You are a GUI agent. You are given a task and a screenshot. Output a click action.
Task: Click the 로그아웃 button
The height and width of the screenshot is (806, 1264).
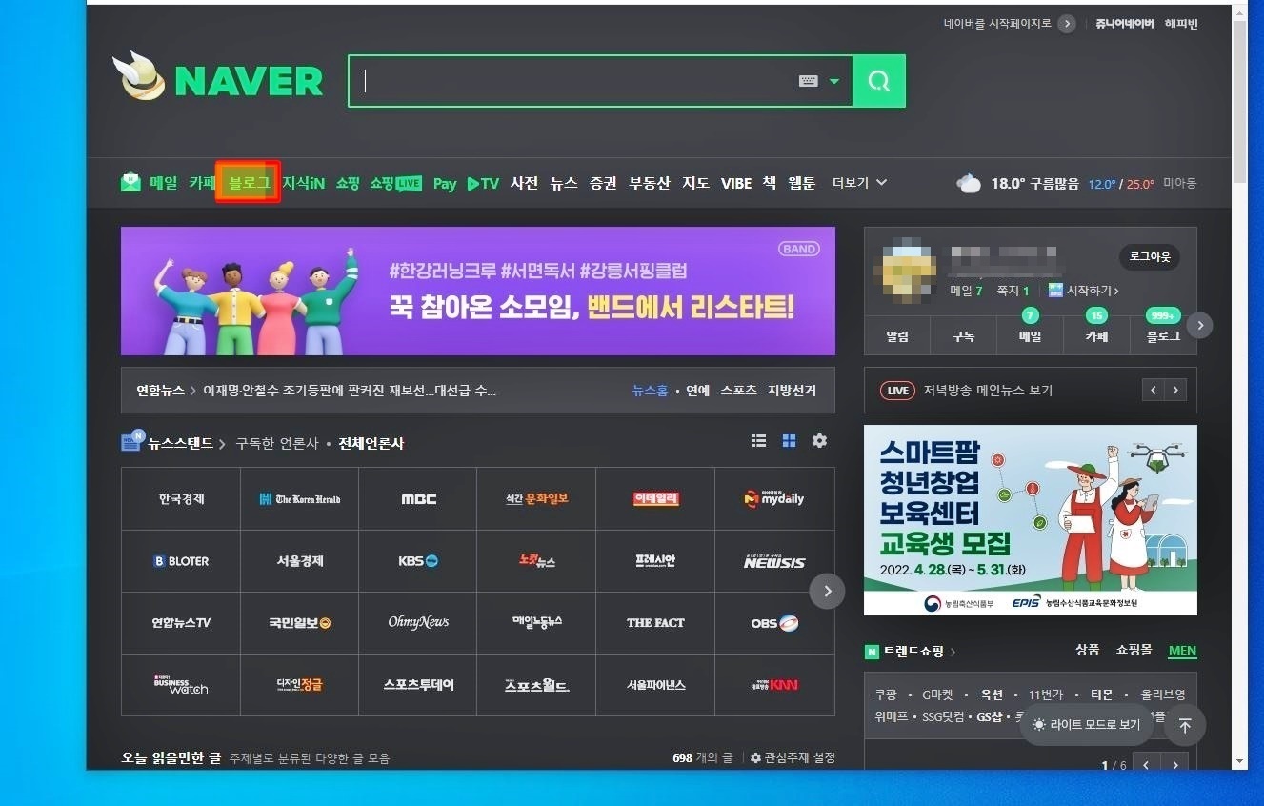point(1149,257)
